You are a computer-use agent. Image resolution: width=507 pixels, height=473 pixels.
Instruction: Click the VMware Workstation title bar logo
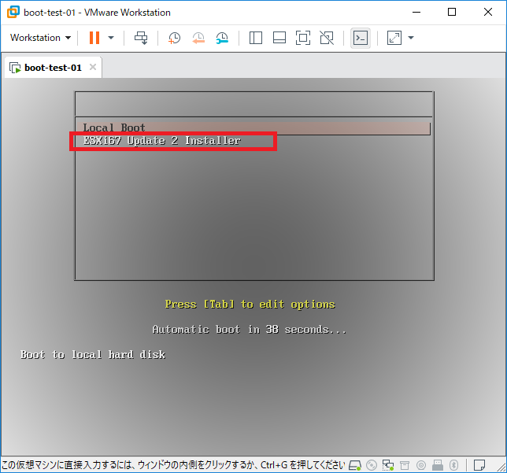(13, 12)
